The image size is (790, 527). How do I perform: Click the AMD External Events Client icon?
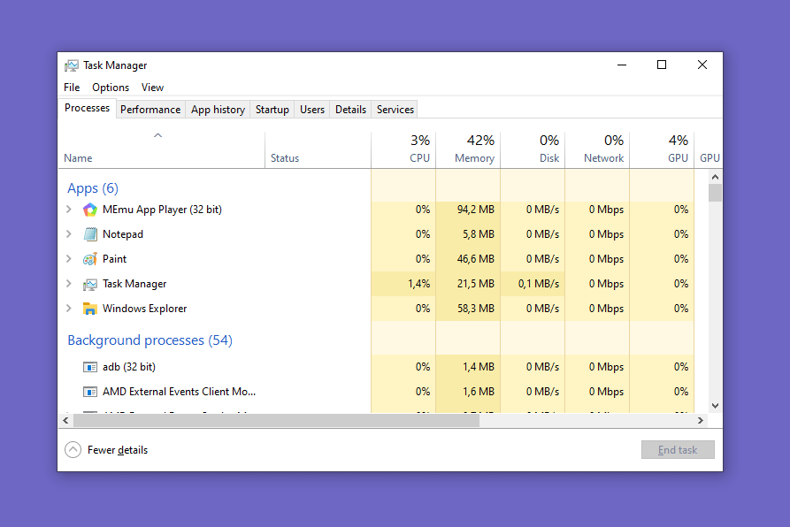89,392
